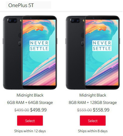Viewport: 123px width, 136px height.
Task: Open the right OnePlus 5T phone image
Action: pyautogui.click(x=93, y=53)
